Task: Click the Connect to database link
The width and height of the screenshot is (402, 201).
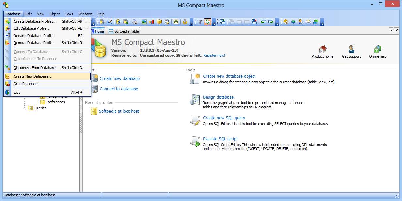Action: [x=119, y=89]
